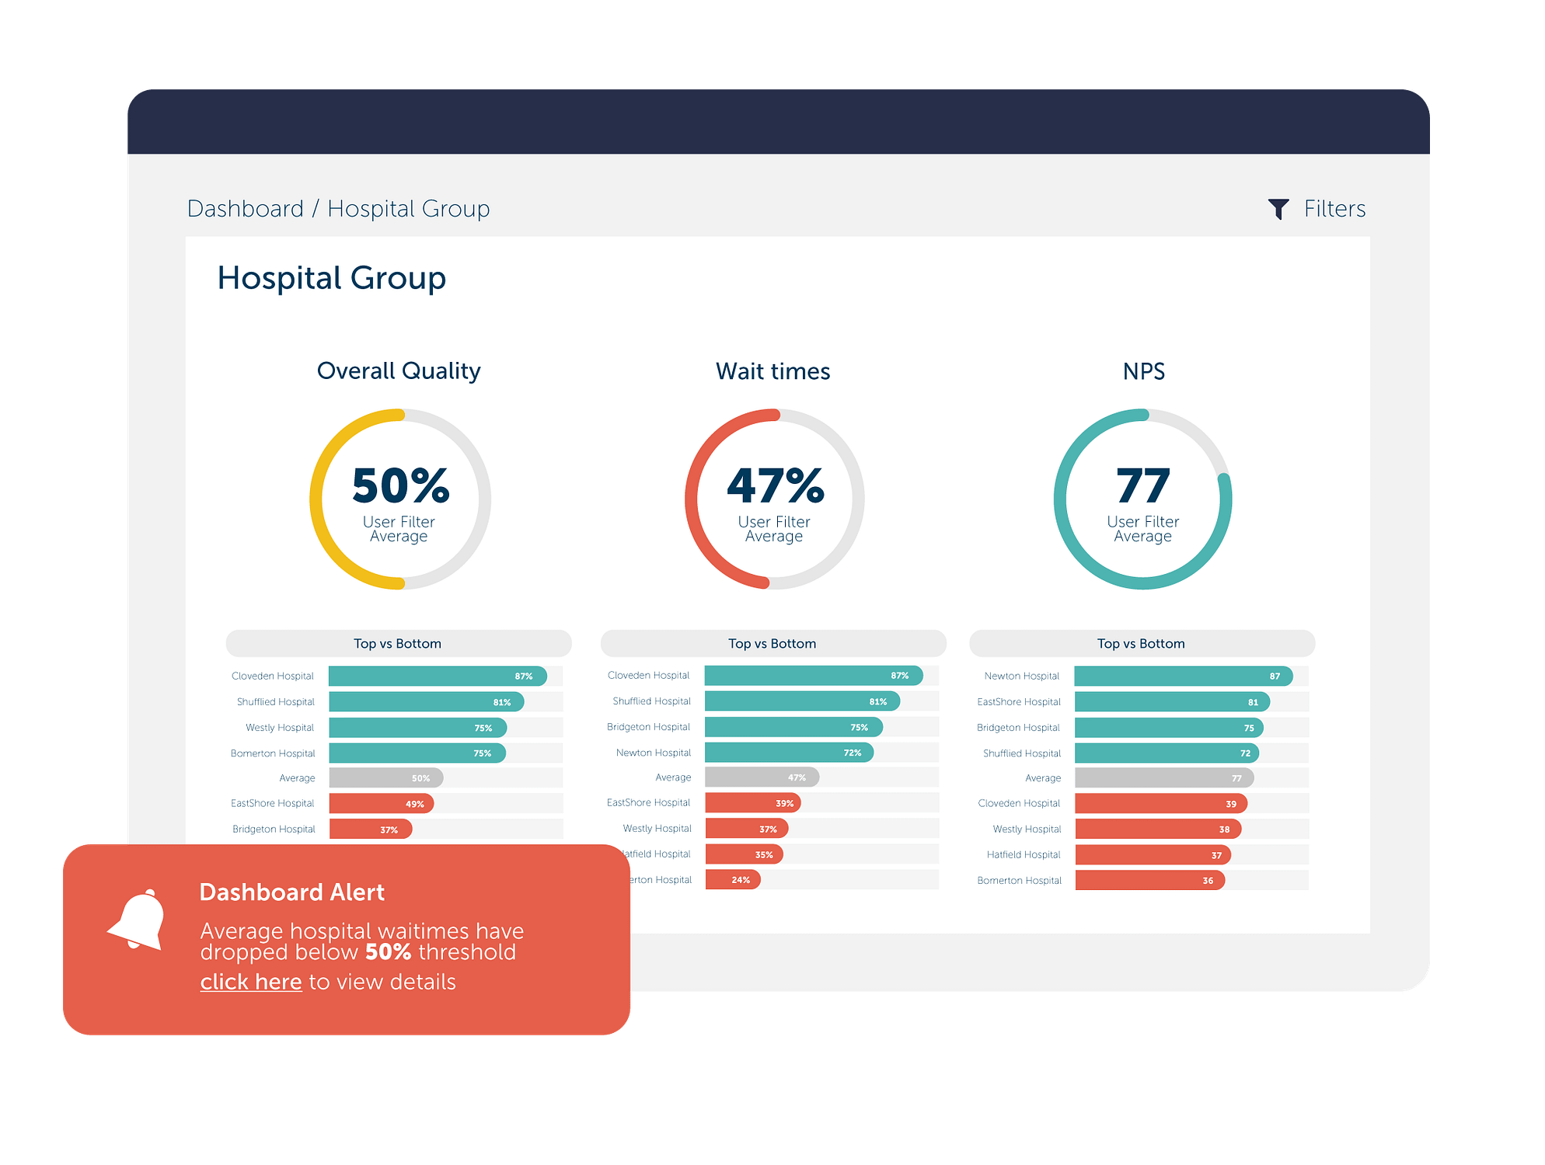1545x1165 pixels.
Task: Click Cloveden Hospital 87% bar in Overall Quality
Action: [x=437, y=676]
